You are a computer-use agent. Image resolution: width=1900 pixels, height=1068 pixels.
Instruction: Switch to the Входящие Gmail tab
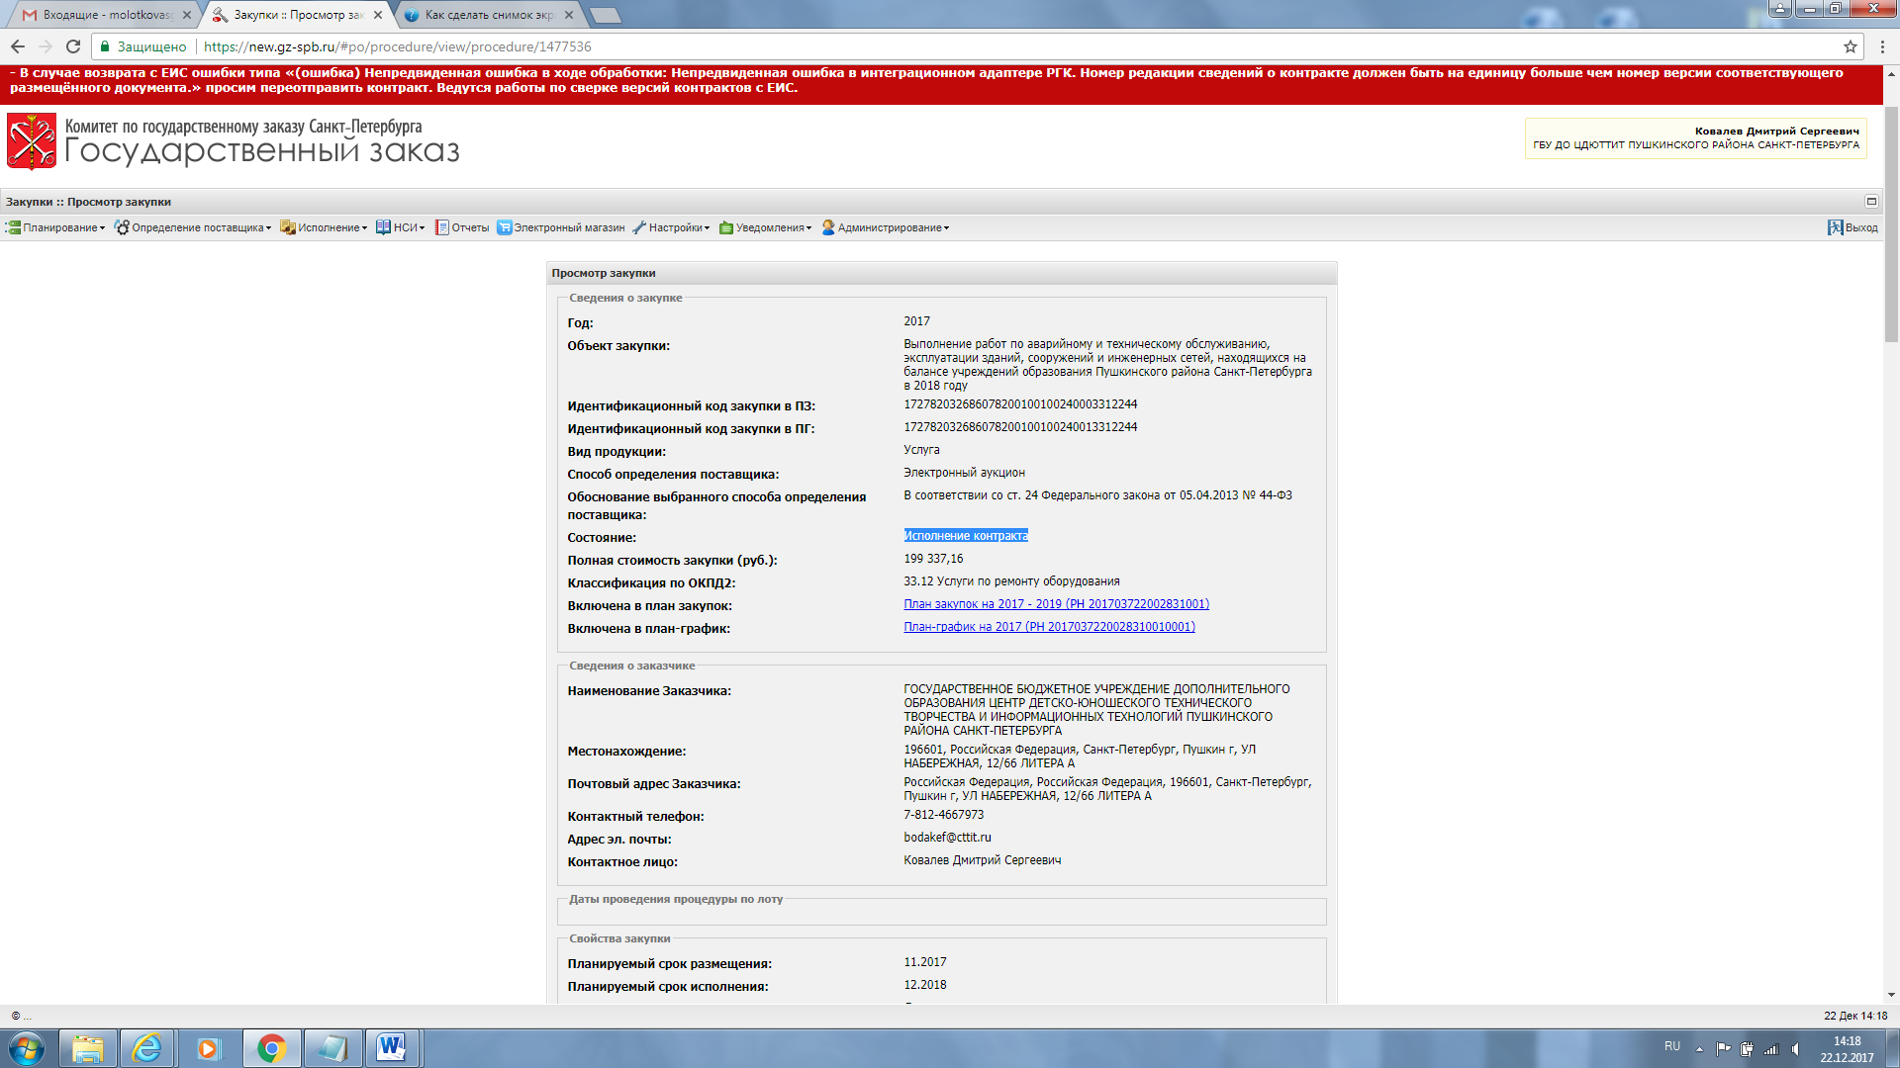(105, 15)
